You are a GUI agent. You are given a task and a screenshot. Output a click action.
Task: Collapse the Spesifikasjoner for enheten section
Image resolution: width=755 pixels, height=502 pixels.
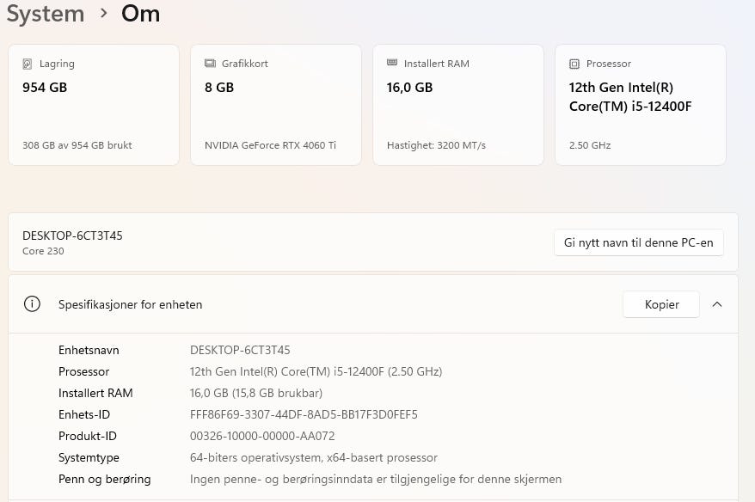[717, 304]
